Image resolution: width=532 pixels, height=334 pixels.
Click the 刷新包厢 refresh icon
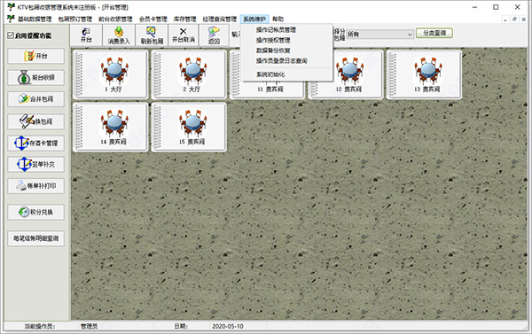pos(152,35)
